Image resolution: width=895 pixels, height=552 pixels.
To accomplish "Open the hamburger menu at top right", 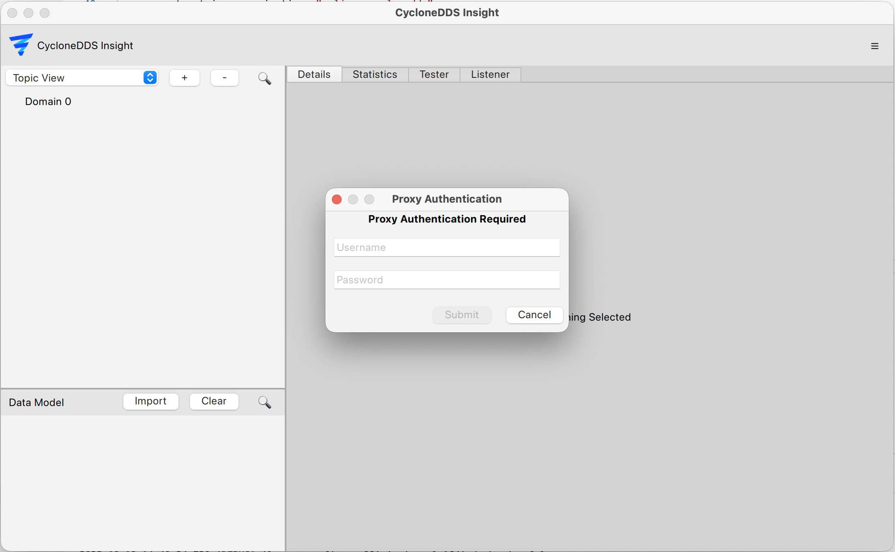I will click(x=875, y=46).
